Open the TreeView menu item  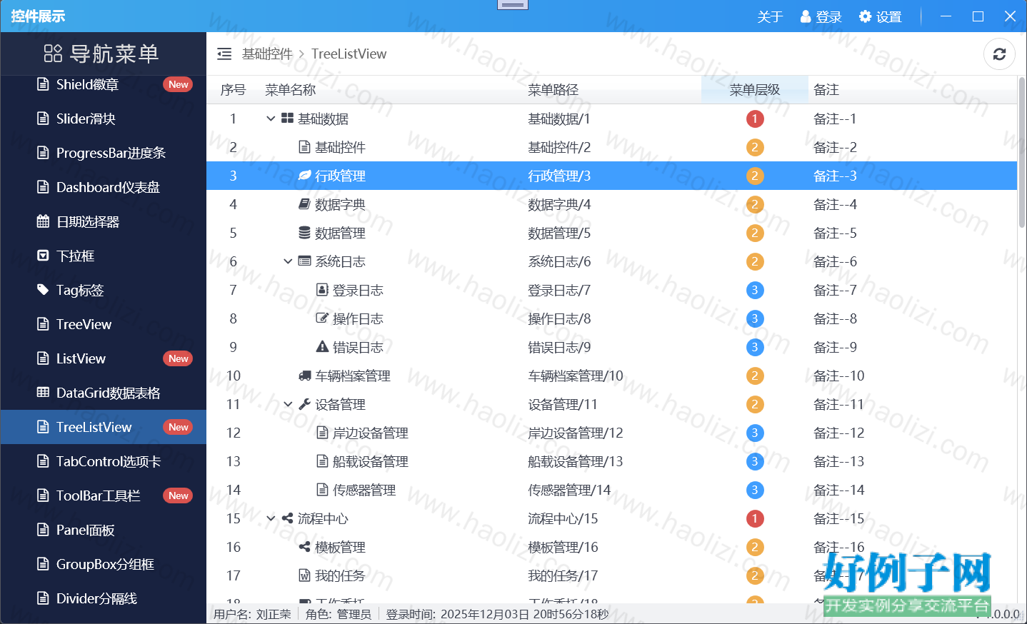[104, 324]
